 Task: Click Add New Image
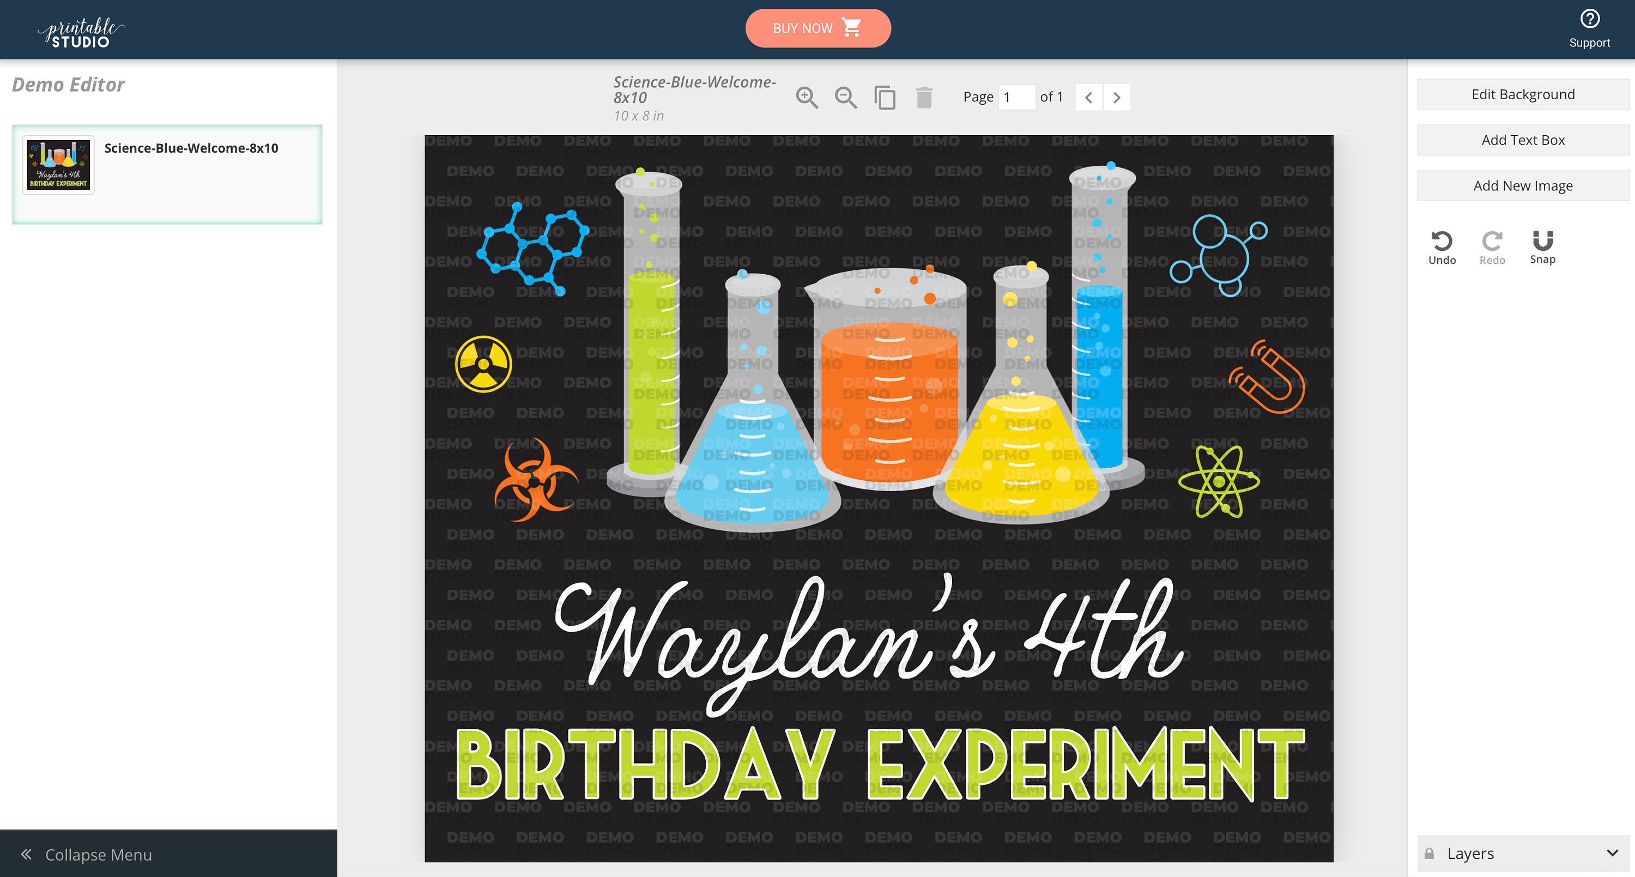[1523, 186]
